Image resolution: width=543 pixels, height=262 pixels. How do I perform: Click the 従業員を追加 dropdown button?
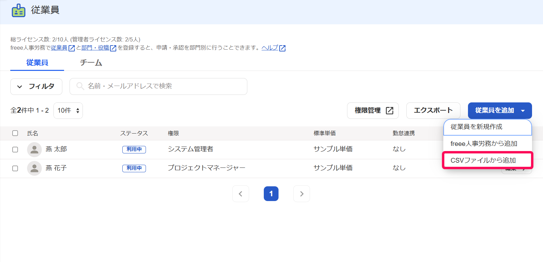click(x=500, y=111)
